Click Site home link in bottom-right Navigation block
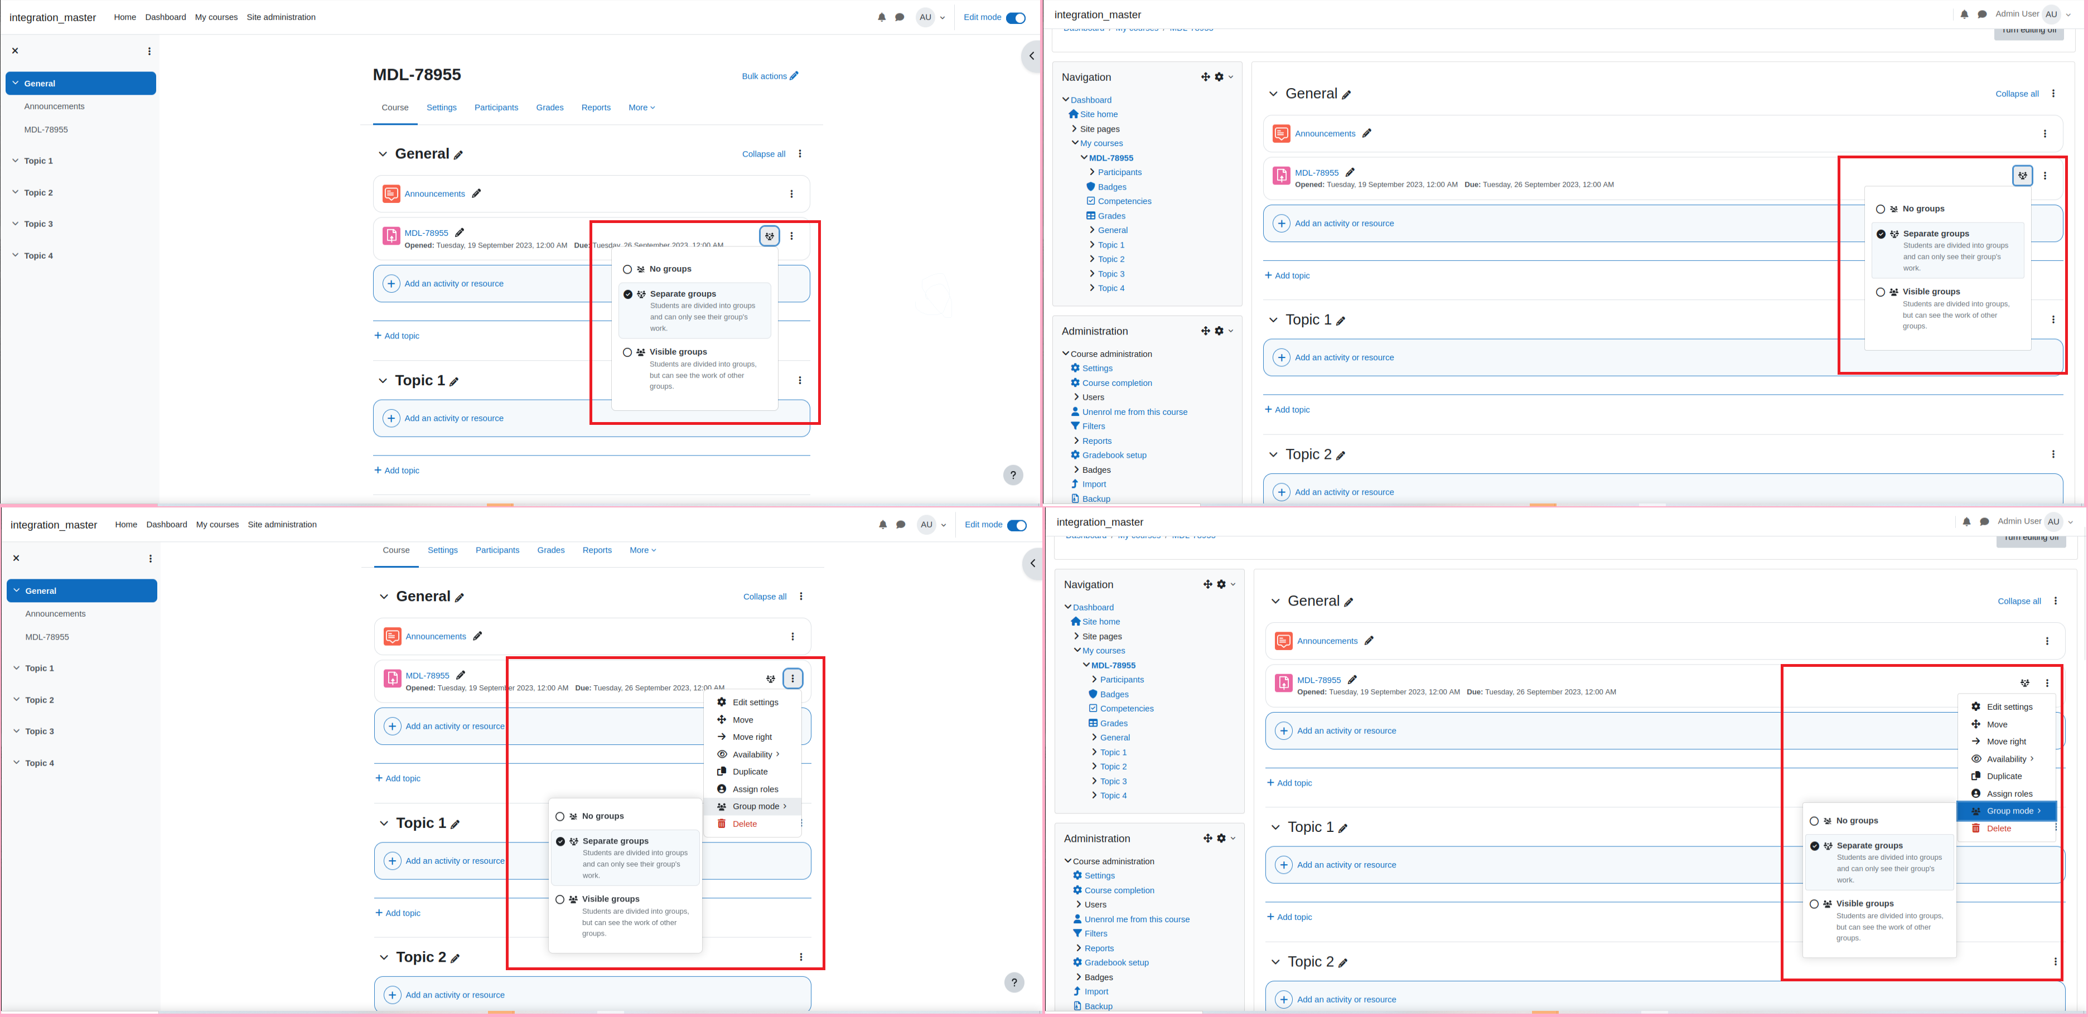Screen dimensions: 2088x1017 tap(1101, 622)
